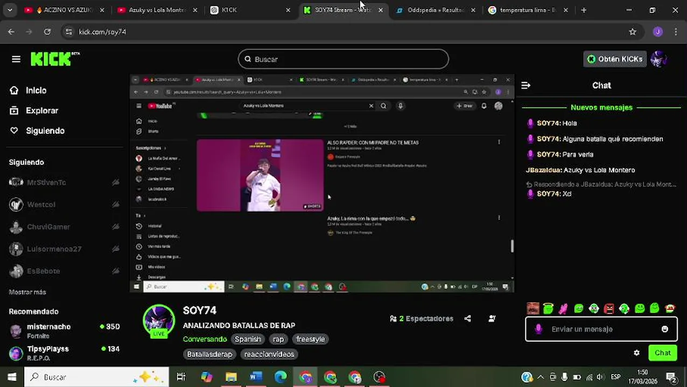Show hidden system tray icons
The width and height of the screenshot is (687, 387).
click(x=541, y=377)
